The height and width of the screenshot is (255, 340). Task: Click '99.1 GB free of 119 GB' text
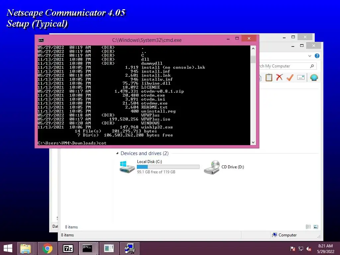point(156,172)
